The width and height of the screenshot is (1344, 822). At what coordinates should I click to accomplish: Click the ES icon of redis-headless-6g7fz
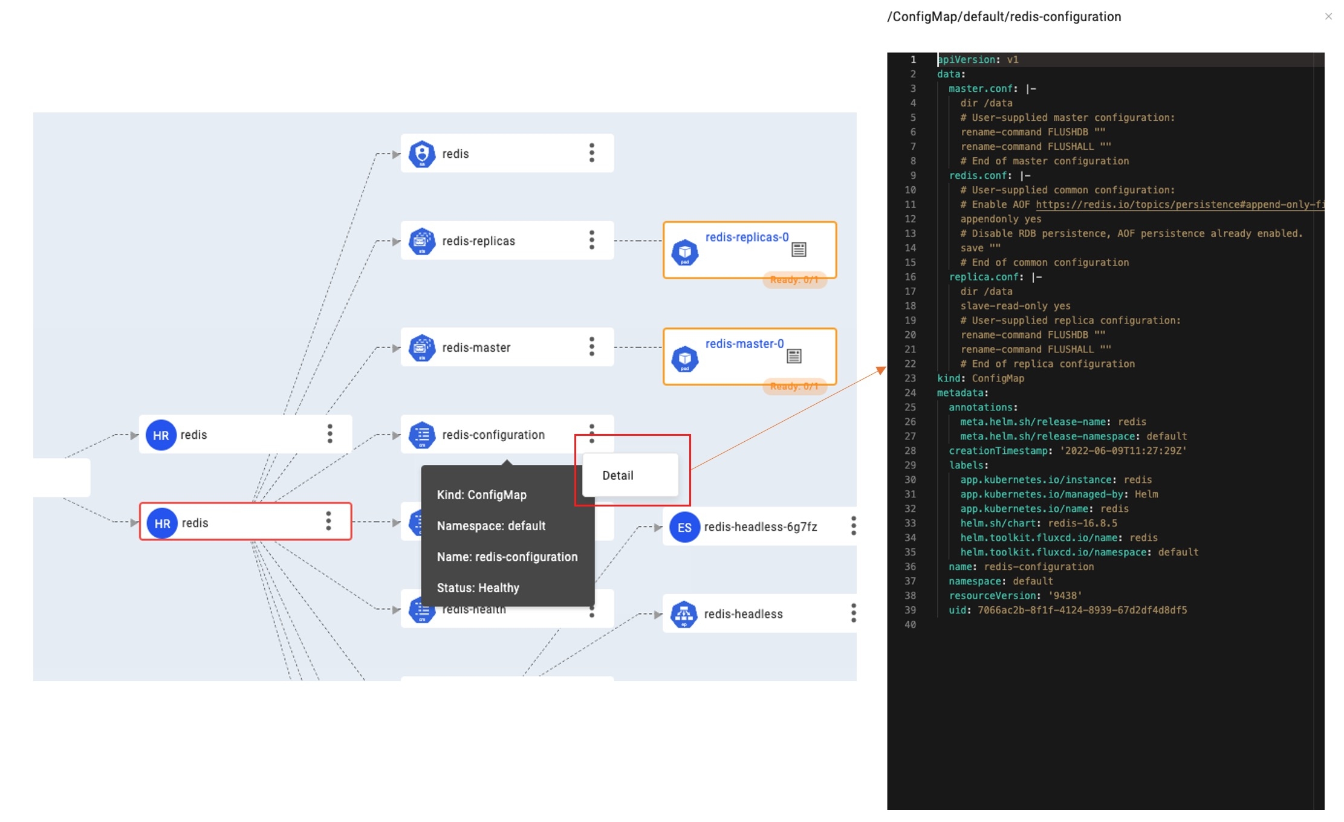tap(684, 527)
